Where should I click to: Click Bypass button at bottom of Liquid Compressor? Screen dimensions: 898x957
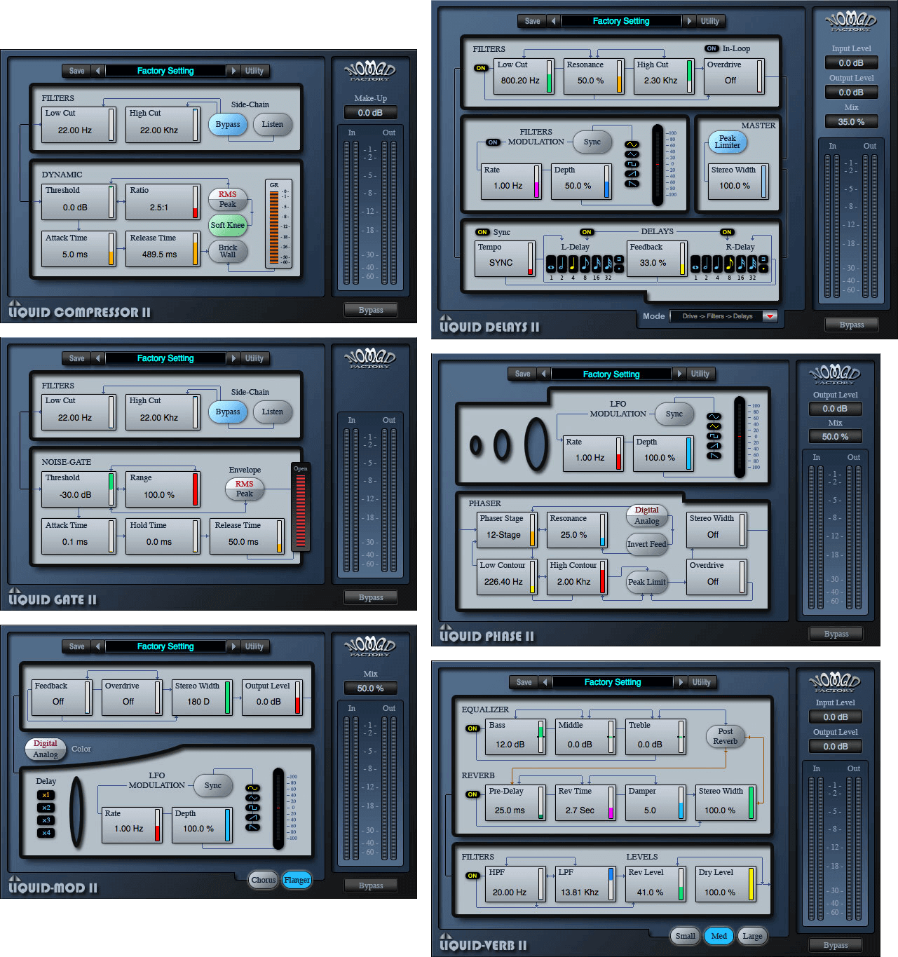(371, 310)
